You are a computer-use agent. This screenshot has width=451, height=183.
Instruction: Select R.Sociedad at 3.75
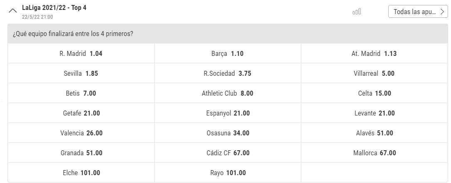click(x=227, y=74)
